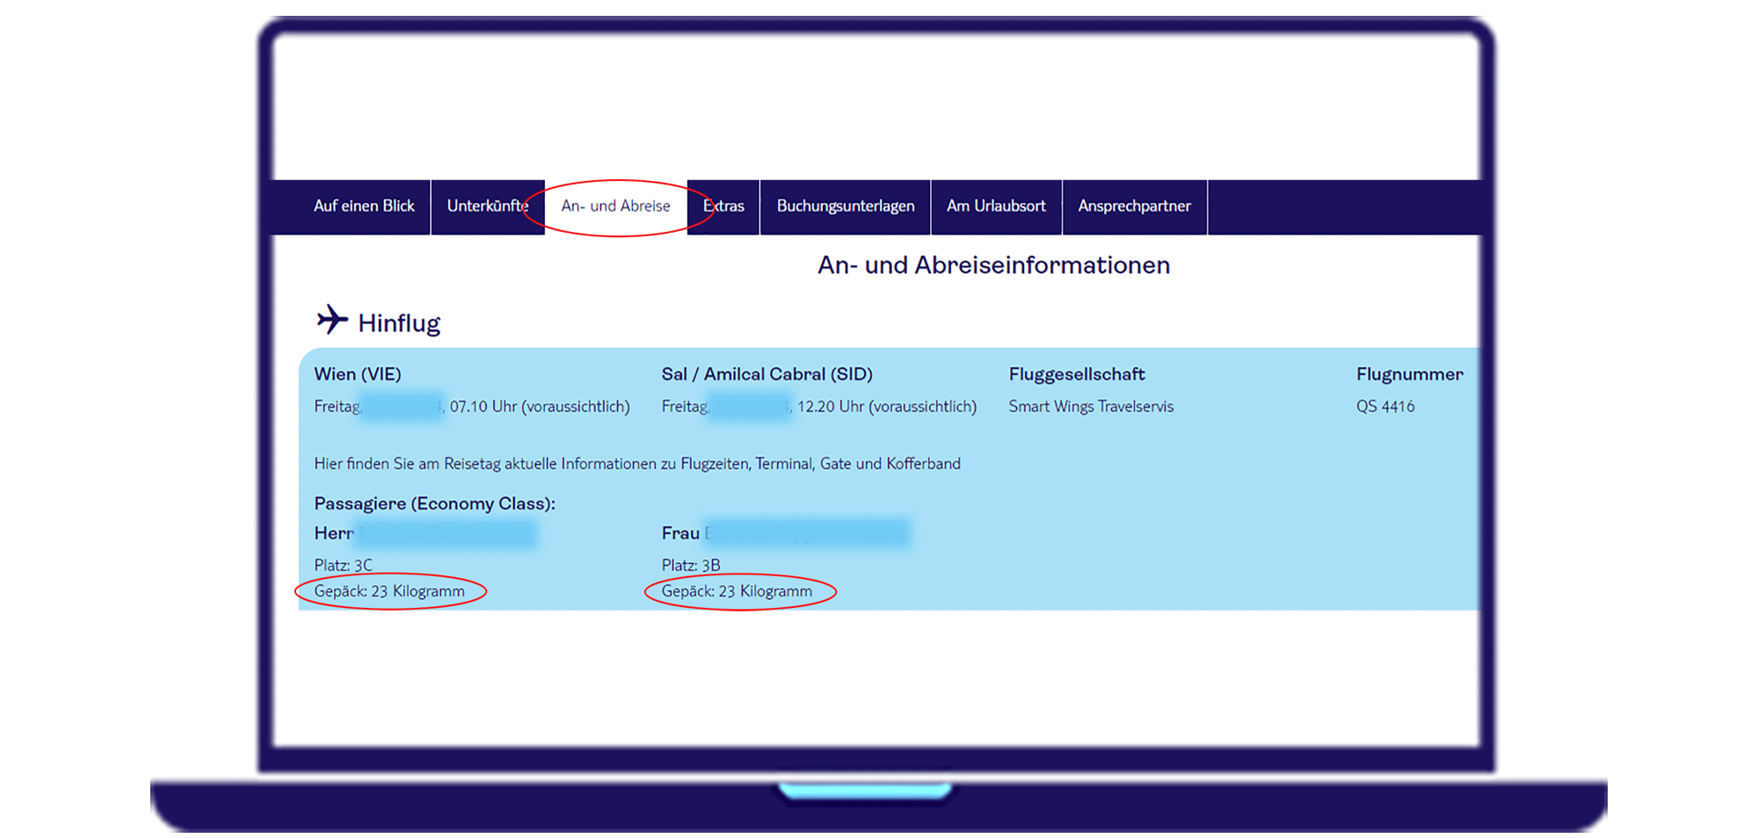Open the Ansprechpartner tab
The image size is (1758, 838).
point(1134,206)
